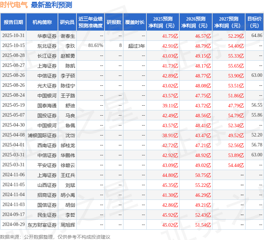
Task: Click analyst name 赵智勇
Action: (68, 56)
